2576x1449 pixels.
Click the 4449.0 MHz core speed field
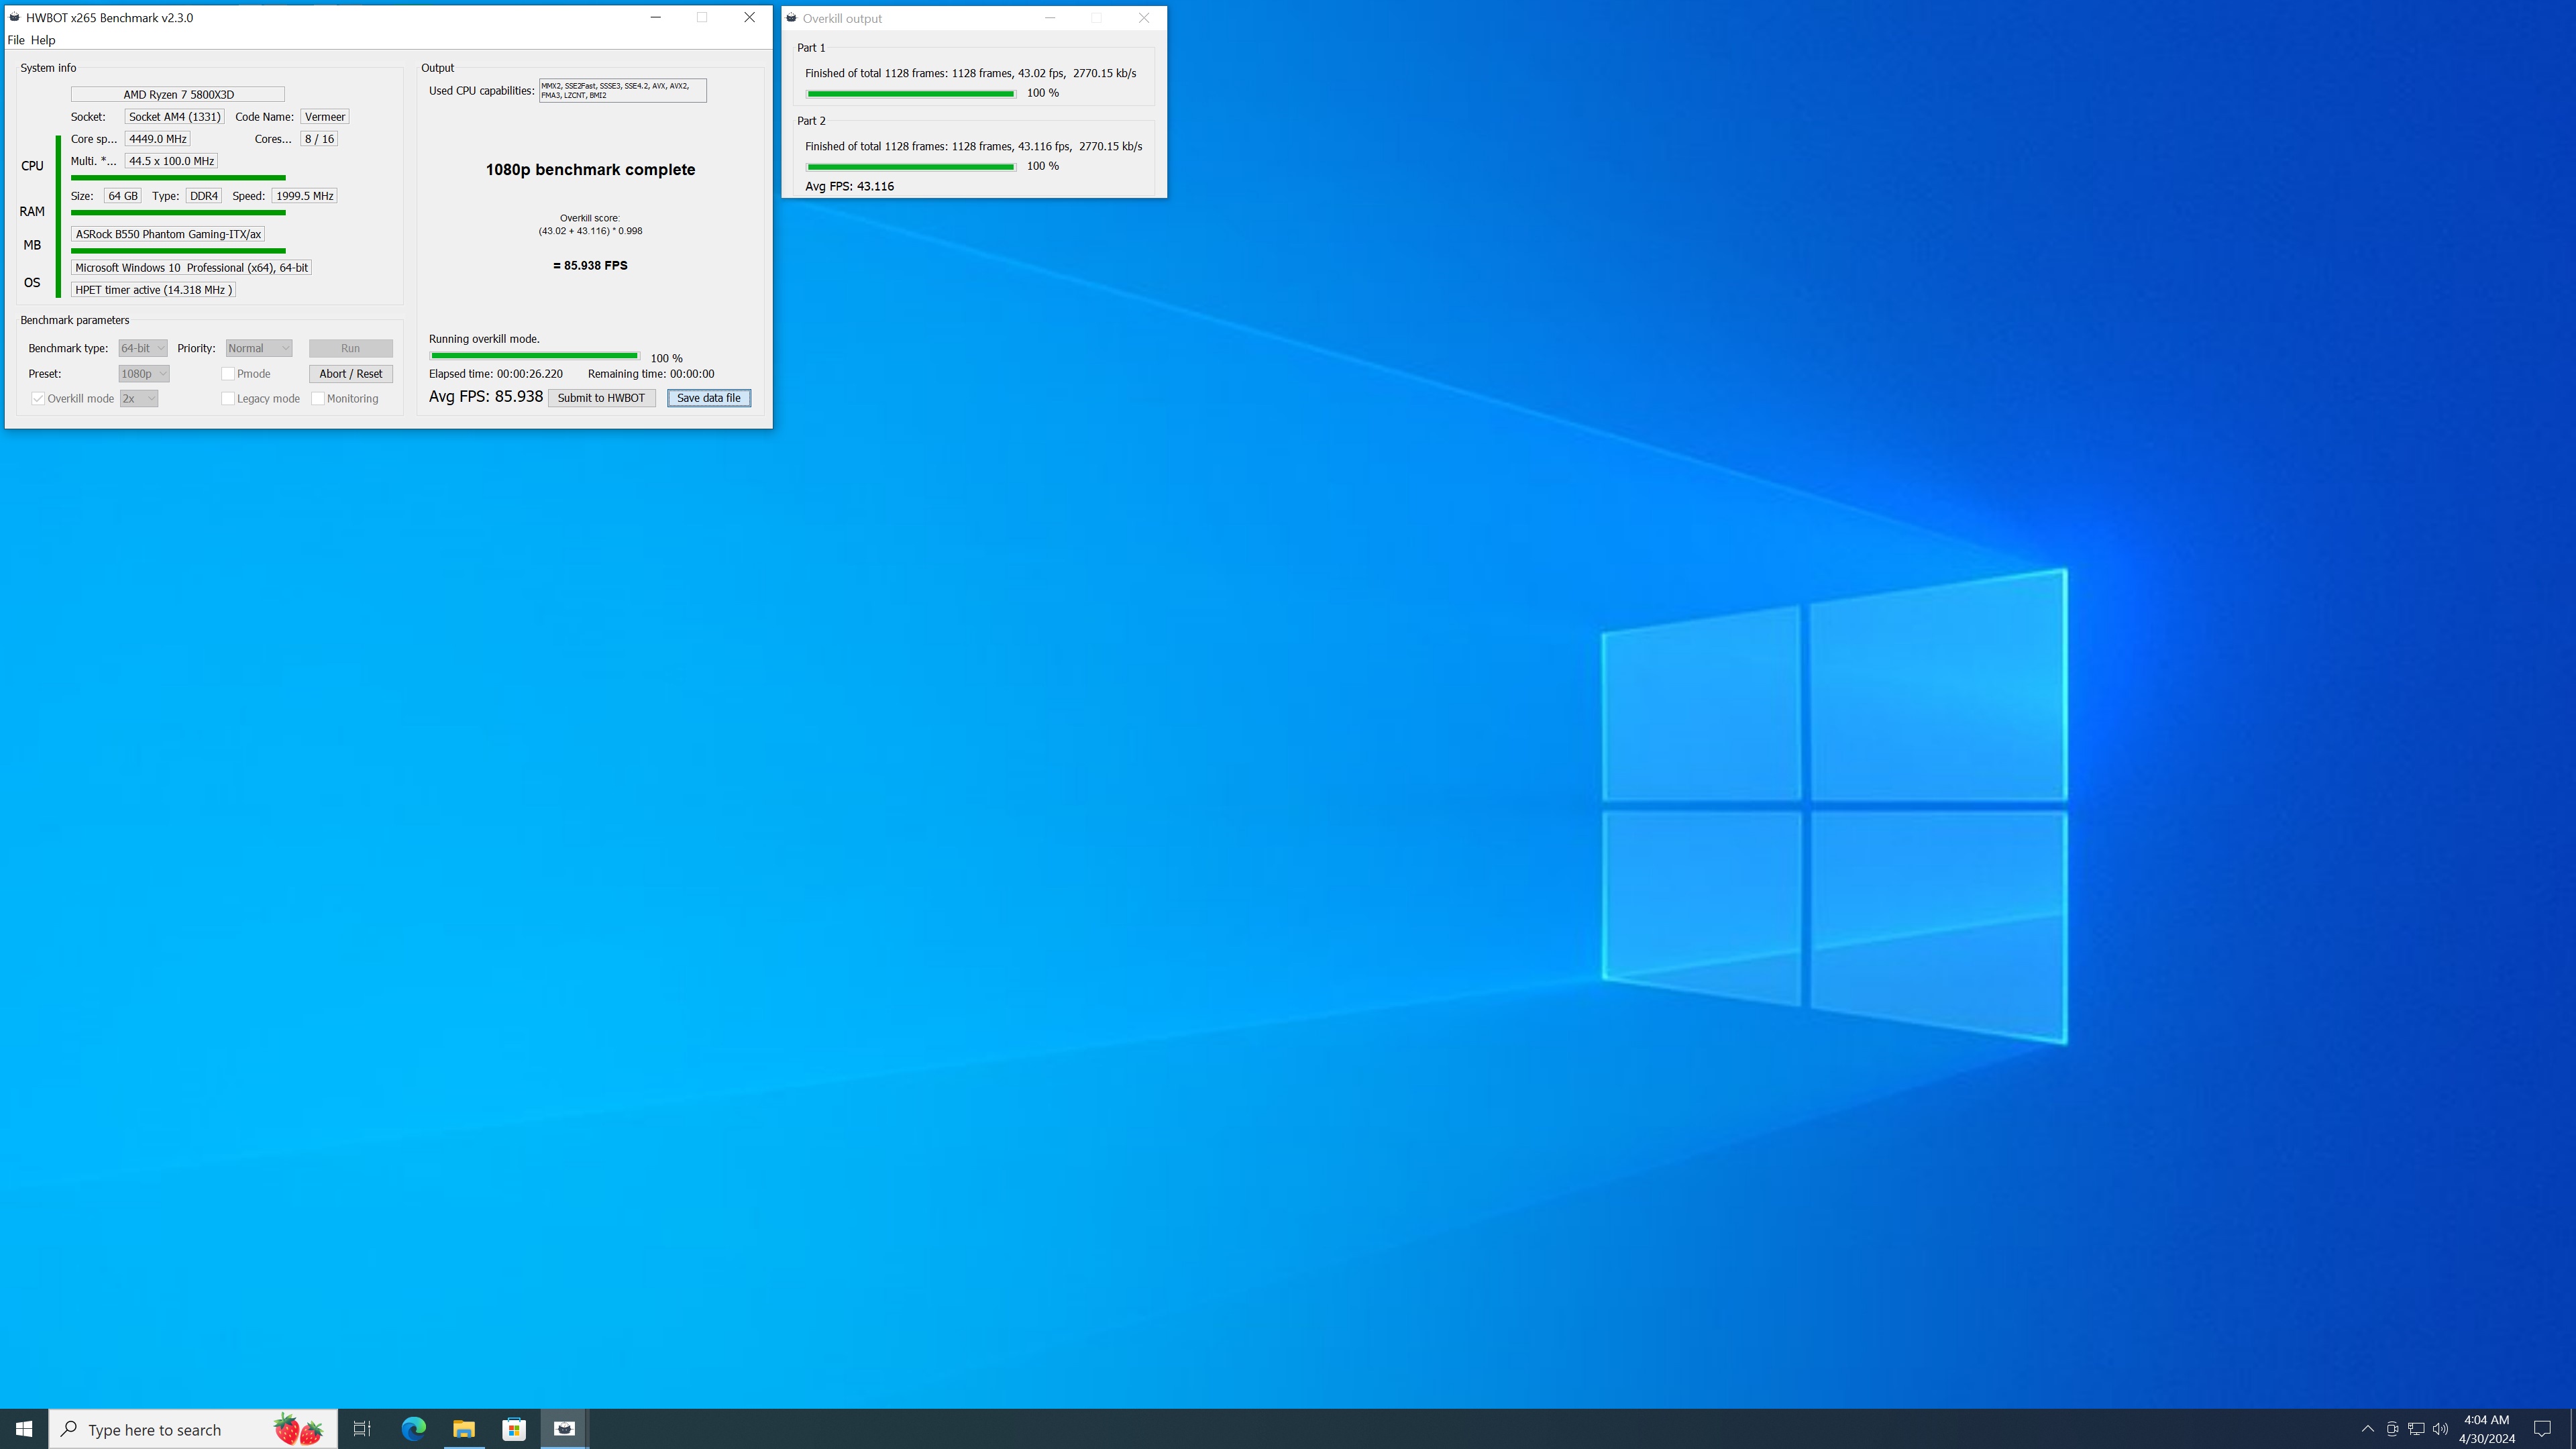[x=157, y=139]
